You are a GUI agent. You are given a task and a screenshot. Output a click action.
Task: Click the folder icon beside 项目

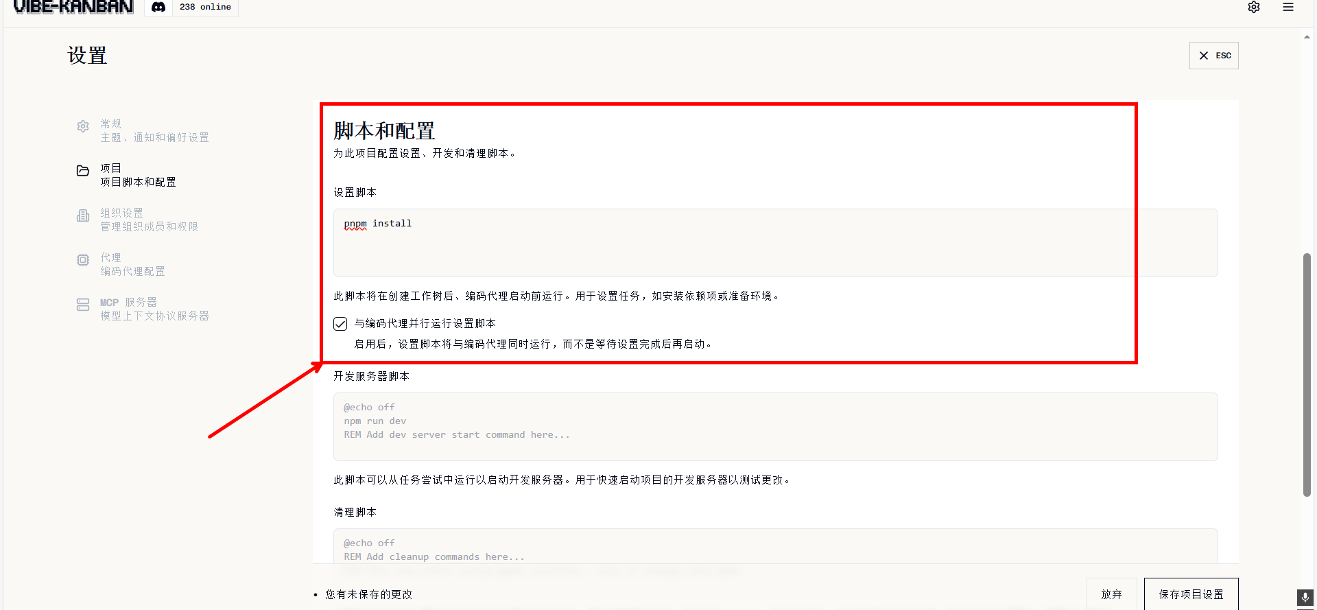(83, 171)
